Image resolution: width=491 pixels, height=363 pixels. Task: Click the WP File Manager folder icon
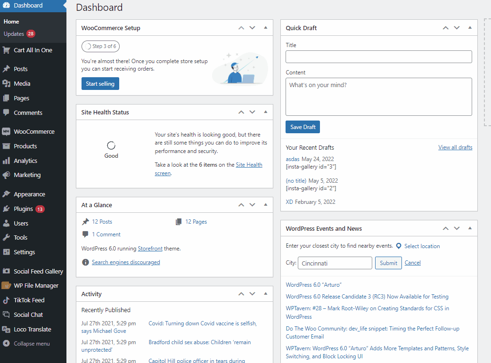(6, 285)
